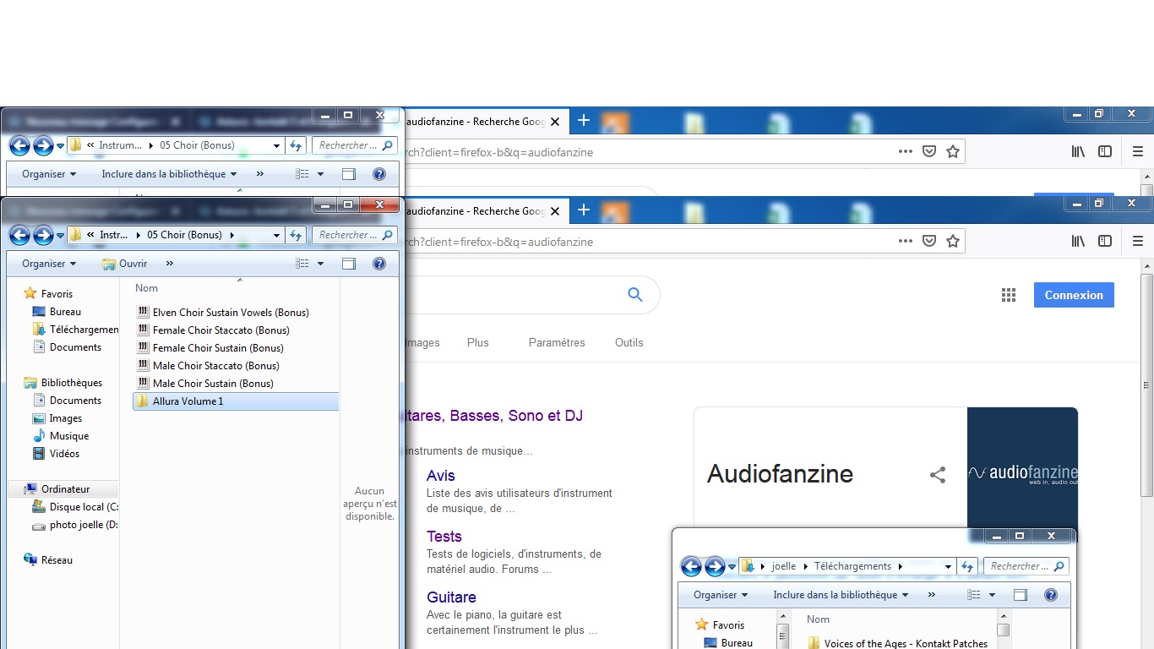The width and height of the screenshot is (1154, 649).
Task: Open the Outils tab on Google results
Action: coord(629,342)
